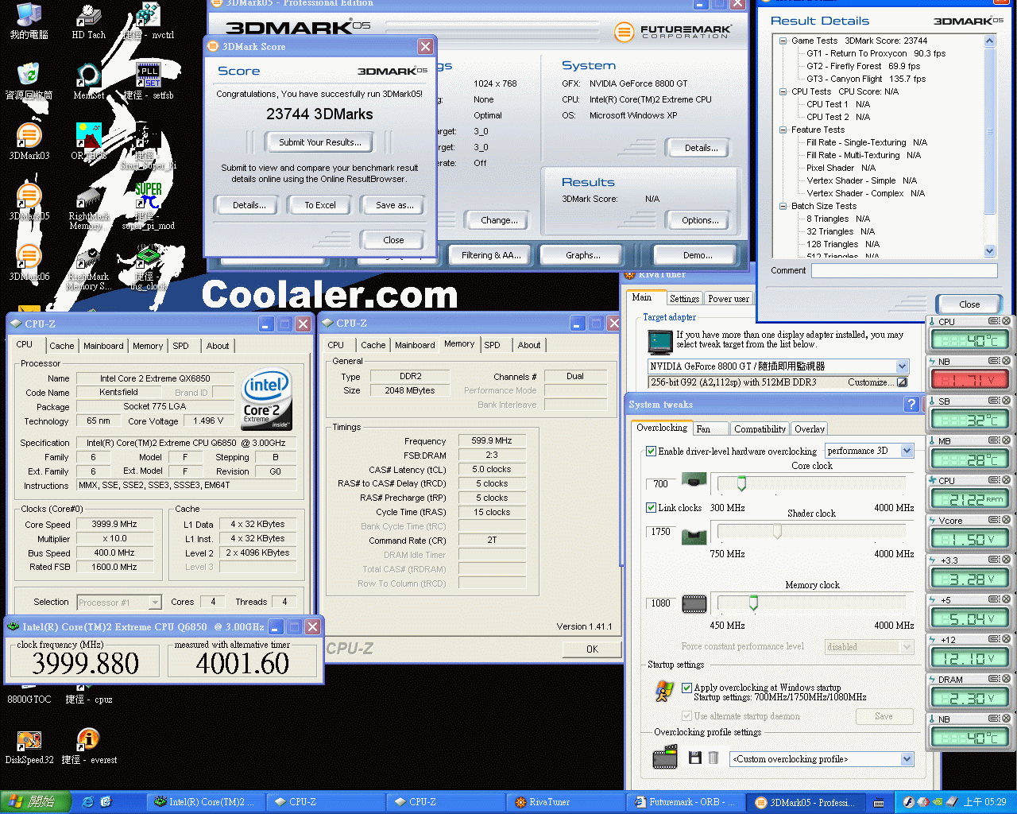1017x814 pixels.
Task: Click OK in the memory CPU-Z window
Action: (592, 649)
